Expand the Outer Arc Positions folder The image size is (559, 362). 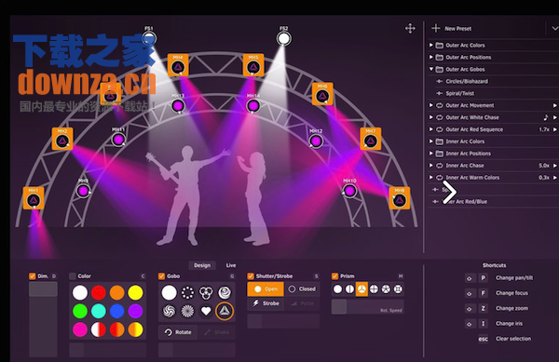point(431,58)
